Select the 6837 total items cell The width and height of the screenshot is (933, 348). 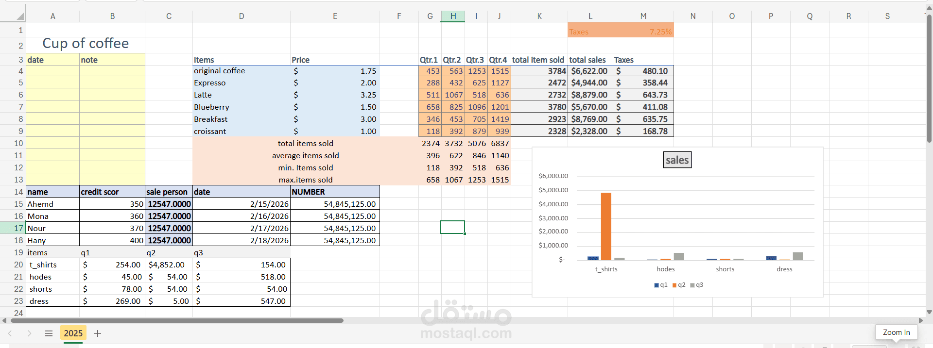[x=500, y=144]
